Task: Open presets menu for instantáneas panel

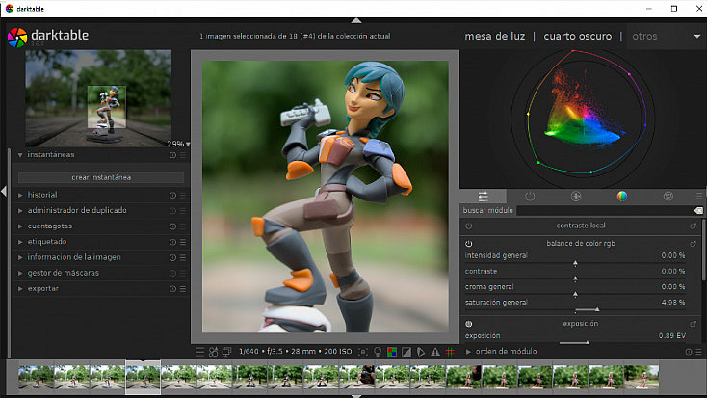Action: 183,155
